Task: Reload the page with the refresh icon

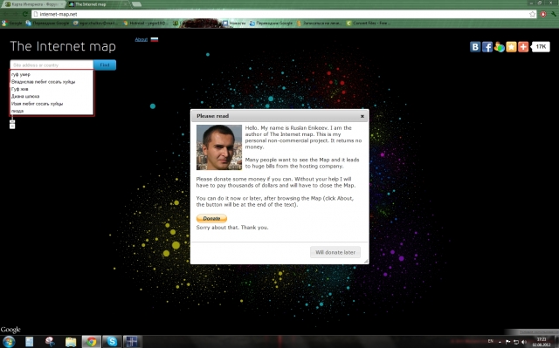Action: pyautogui.click(x=25, y=14)
